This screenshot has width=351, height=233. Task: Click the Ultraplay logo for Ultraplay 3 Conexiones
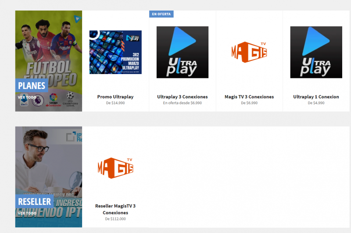point(182,52)
